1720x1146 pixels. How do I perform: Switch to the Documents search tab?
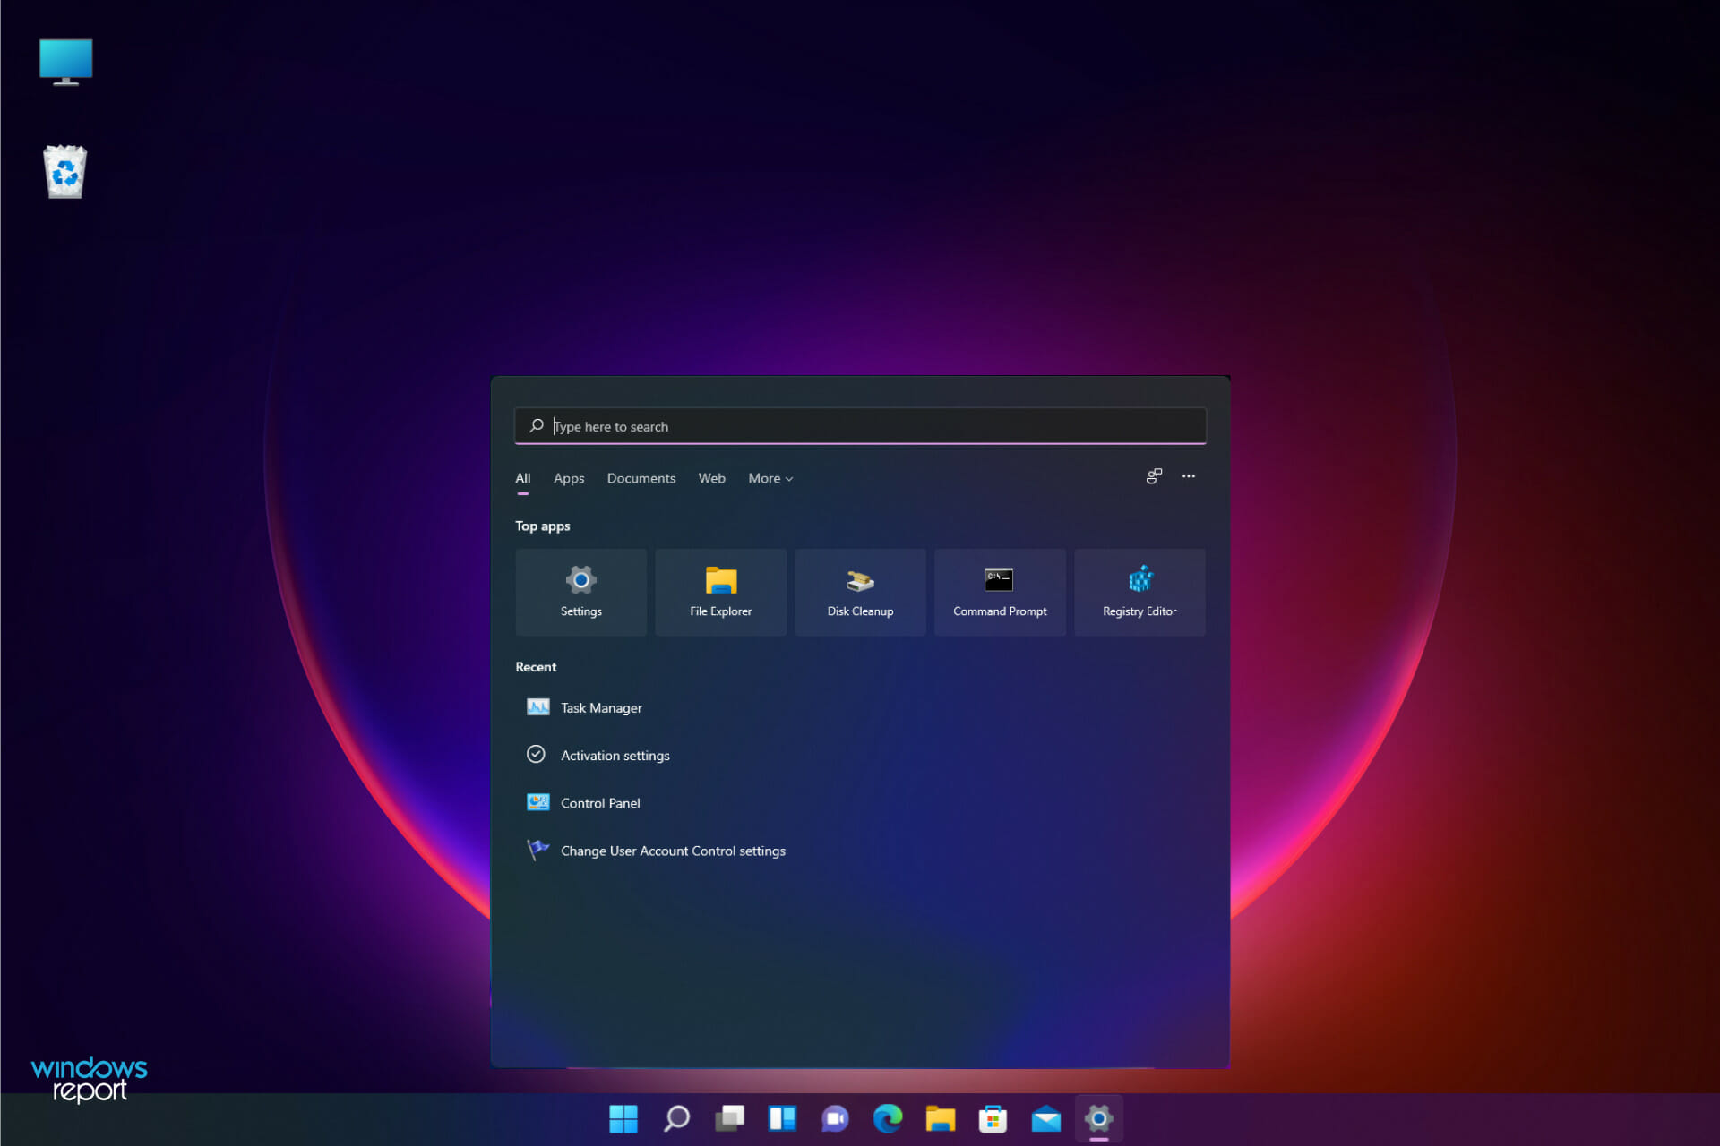click(641, 478)
